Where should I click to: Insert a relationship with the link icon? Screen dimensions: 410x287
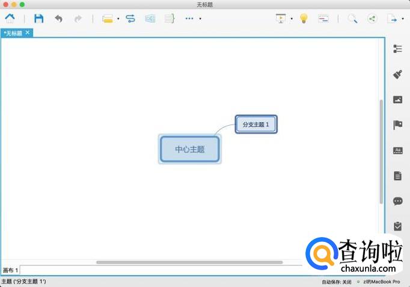pyautogui.click(x=130, y=19)
